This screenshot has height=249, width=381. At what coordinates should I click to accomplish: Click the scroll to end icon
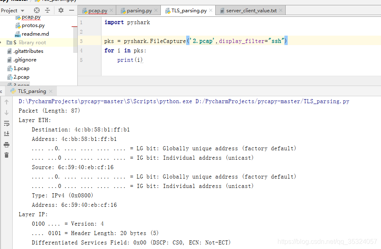click(7, 134)
